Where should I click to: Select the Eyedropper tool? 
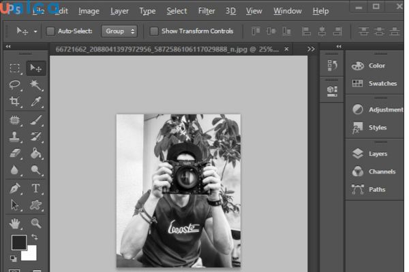(36, 101)
